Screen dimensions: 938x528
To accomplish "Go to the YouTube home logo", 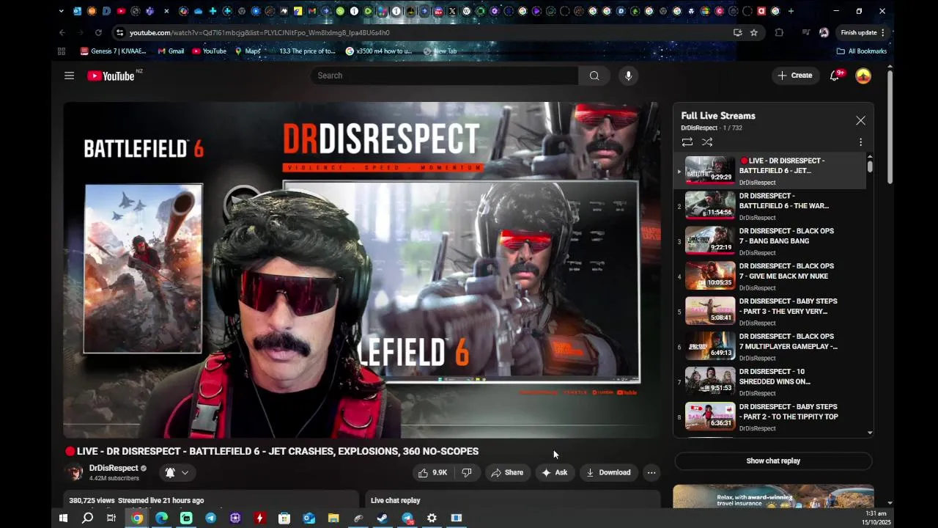I will click(x=111, y=76).
